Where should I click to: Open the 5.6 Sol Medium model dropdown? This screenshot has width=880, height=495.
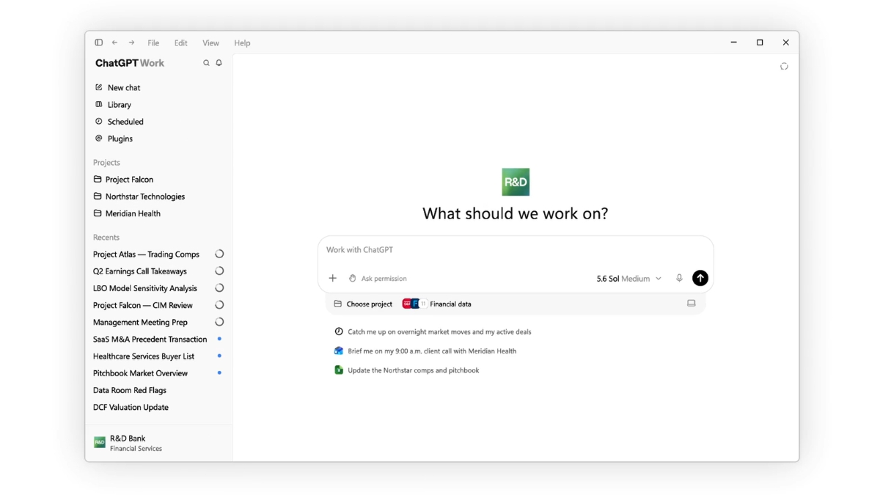(628, 279)
